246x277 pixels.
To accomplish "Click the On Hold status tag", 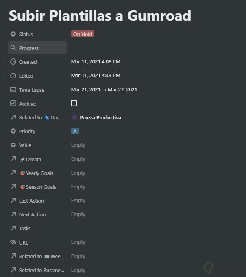I will [x=83, y=34].
